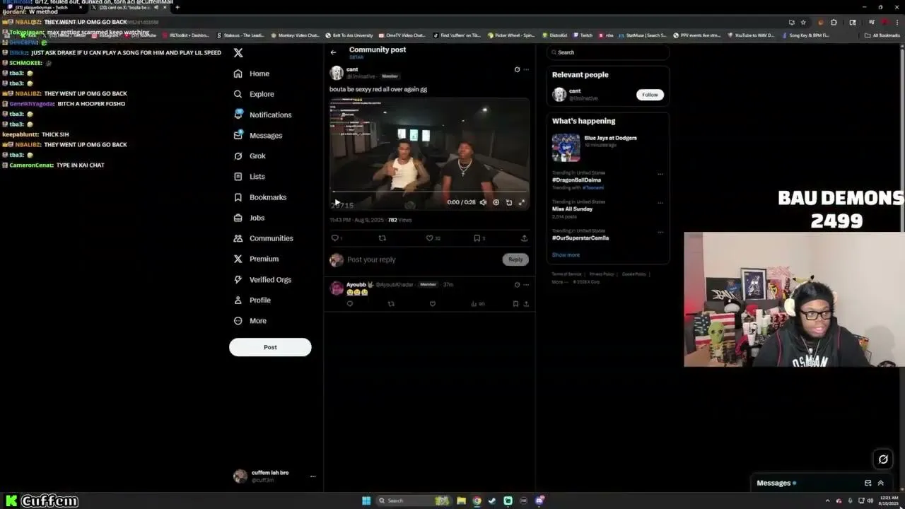The width and height of the screenshot is (905, 509).
Task: Open the Windows Start menu
Action: coord(366,501)
